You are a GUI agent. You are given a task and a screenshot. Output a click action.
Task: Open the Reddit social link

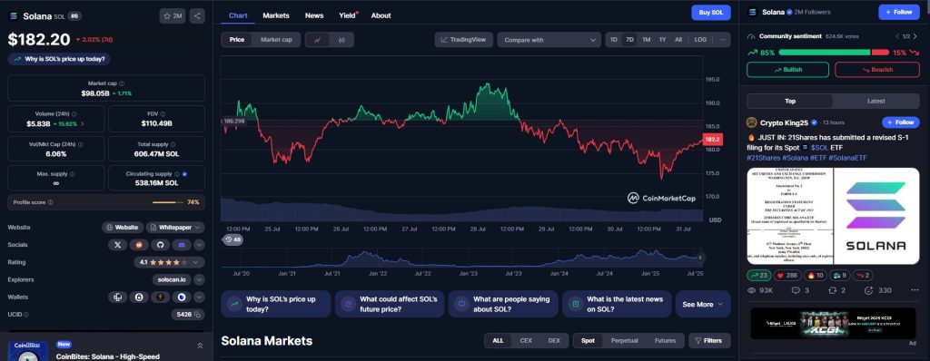[x=138, y=245]
